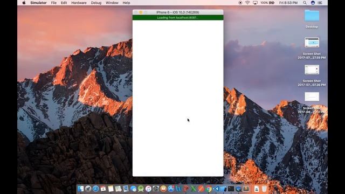Click the document stack beside the Trash
345x194 pixels.
257,189
